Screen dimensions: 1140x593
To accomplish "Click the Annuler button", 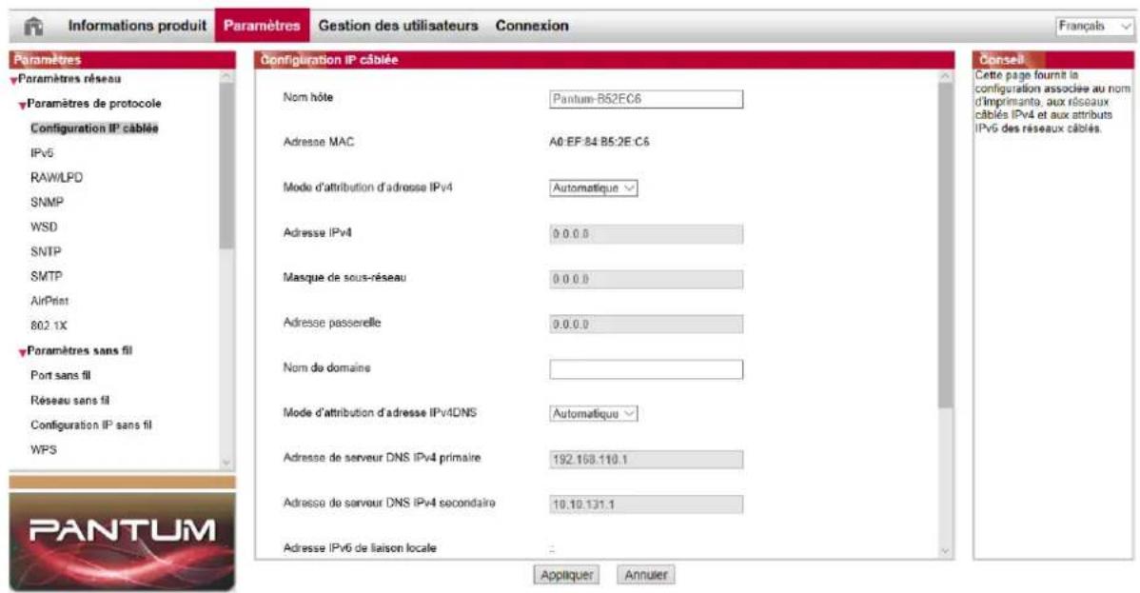I will (645, 575).
